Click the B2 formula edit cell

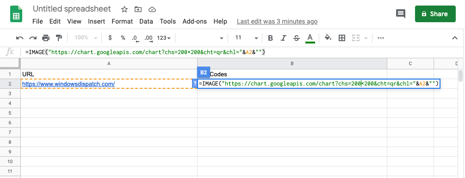tap(319, 84)
